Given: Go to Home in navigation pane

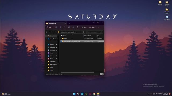Looking at the screenshot, I should (51, 36).
